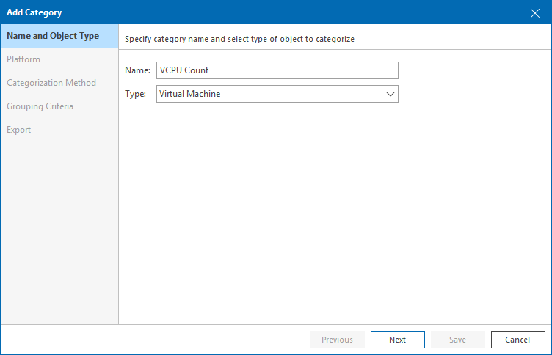Focus the Name field containing VCPU Count
The width and height of the screenshot is (552, 355).
click(x=277, y=70)
